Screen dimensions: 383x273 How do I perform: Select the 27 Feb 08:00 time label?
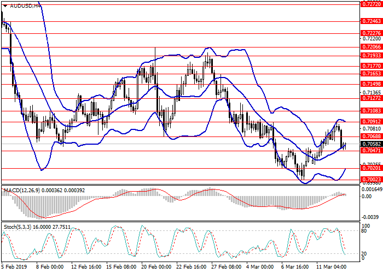click(225, 268)
